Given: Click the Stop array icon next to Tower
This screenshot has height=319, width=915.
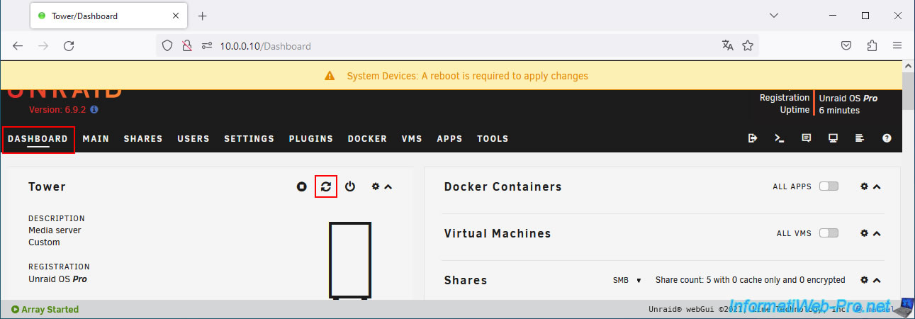Looking at the screenshot, I should [x=302, y=186].
